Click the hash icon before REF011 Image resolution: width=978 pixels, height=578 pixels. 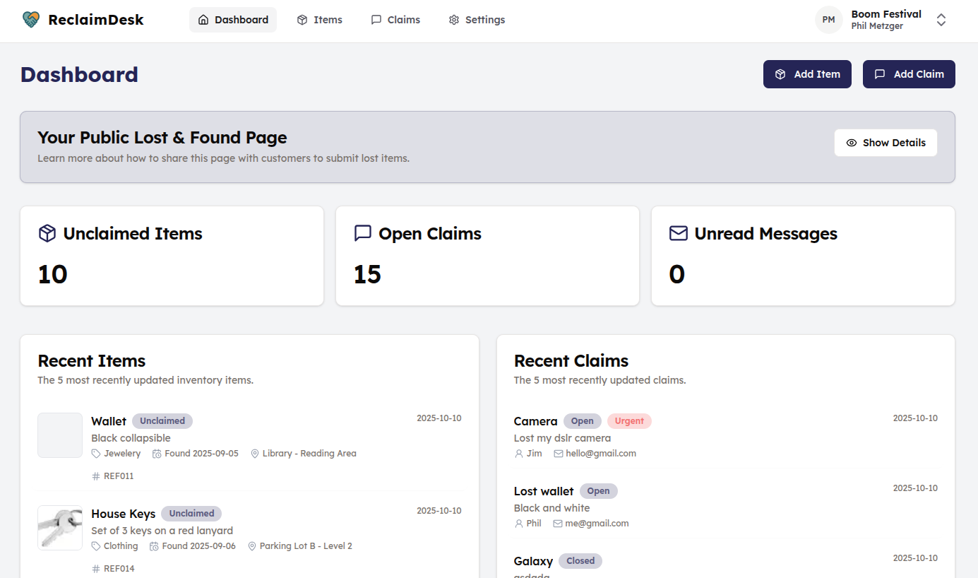pos(96,476)
